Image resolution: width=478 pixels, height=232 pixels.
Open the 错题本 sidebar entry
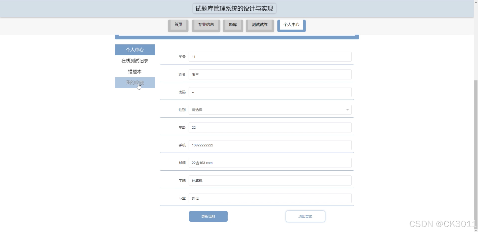(134, 72)
